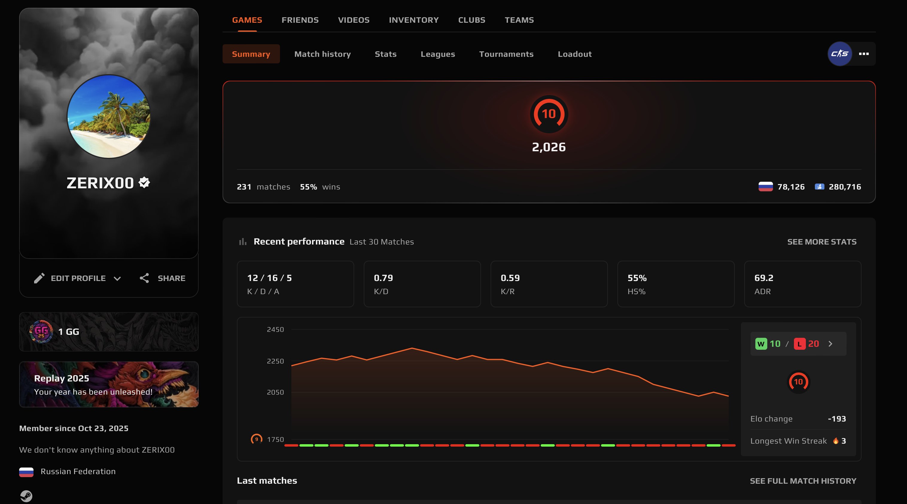Open the INVENTORY section

414,20
